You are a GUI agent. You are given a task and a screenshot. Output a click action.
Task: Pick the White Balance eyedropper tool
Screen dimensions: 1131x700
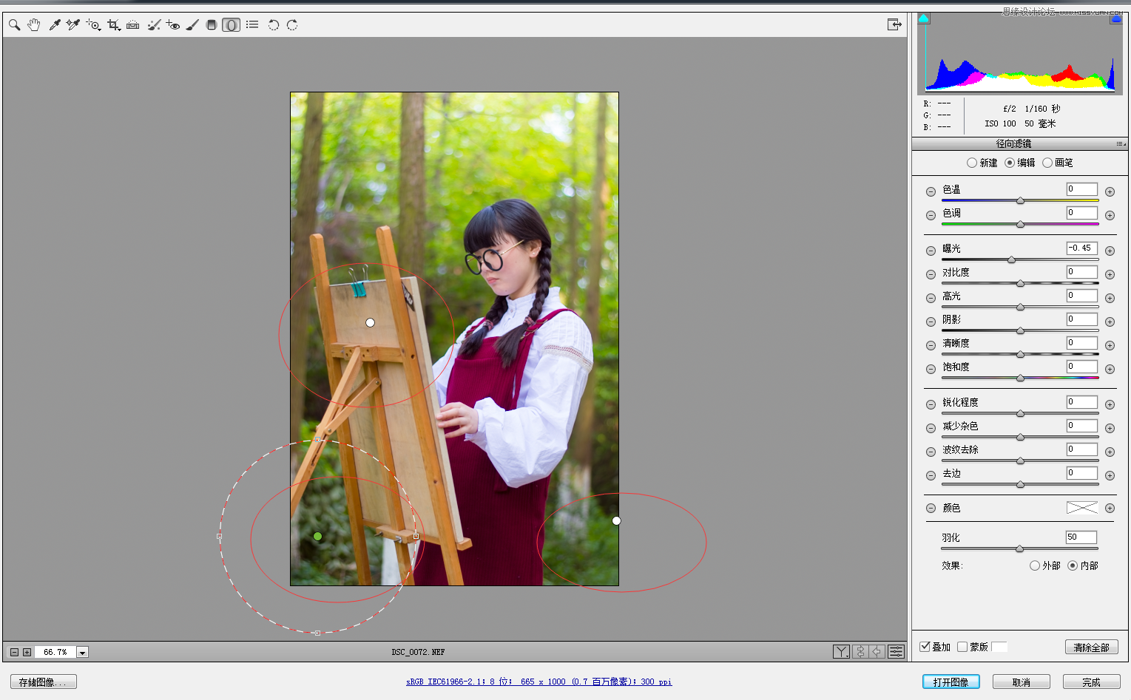[54, 25]
